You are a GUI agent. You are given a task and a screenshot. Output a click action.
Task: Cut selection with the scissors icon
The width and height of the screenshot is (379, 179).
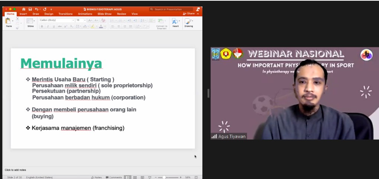(17, 18)
